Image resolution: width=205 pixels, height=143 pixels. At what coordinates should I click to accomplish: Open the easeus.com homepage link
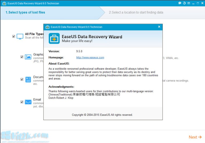(90, 57)
